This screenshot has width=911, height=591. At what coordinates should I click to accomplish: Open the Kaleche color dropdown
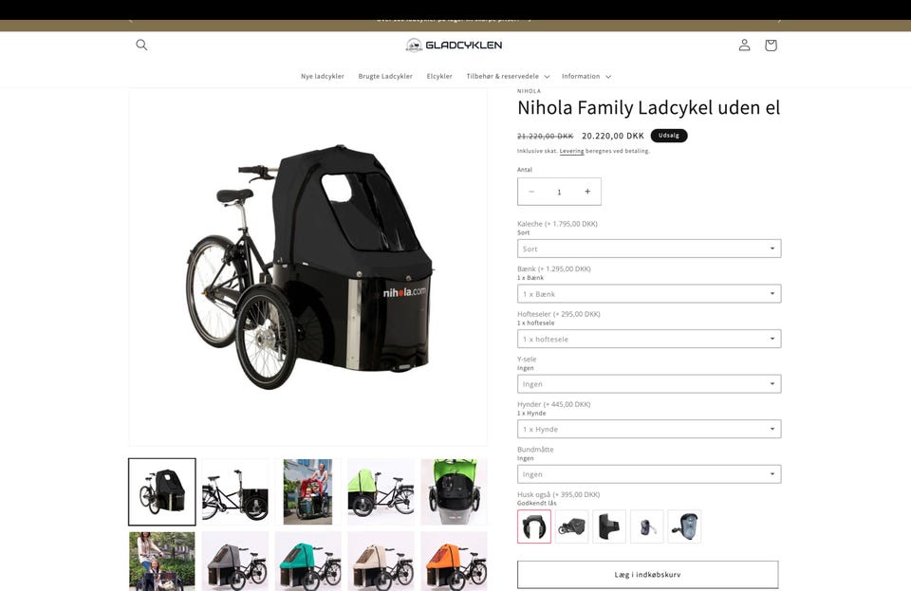point(649,249)
